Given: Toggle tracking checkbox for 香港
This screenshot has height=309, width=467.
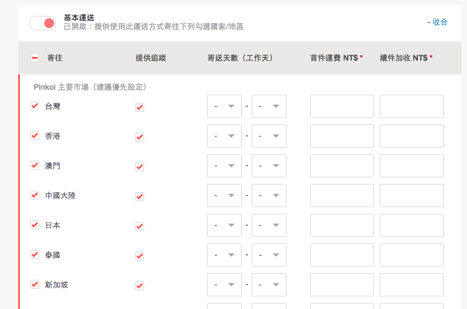Looking at the screenshot, I should [x=140, y=137].
